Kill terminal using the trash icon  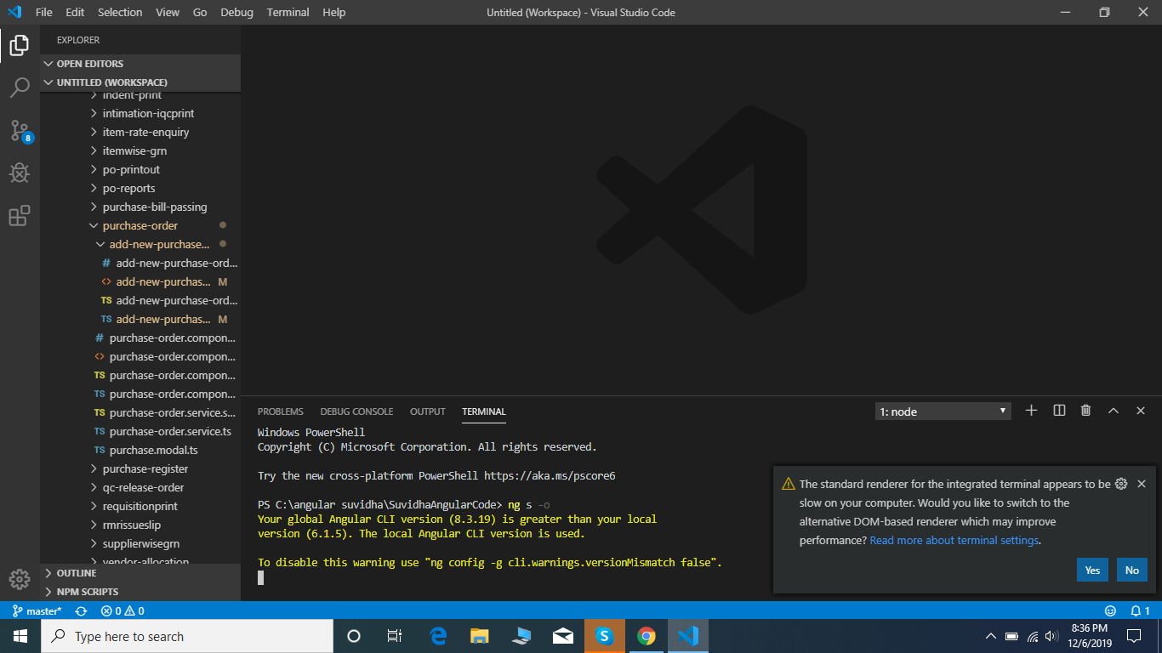(x=1085, y=411)
